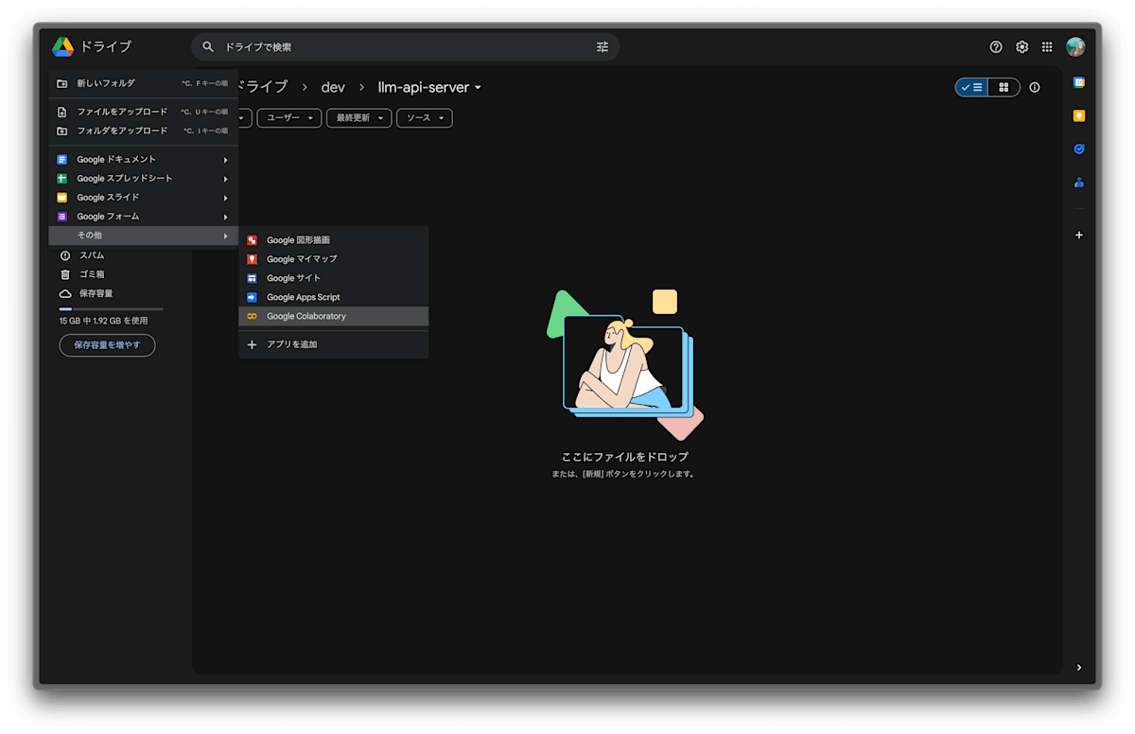Expand Google ドキュメント submenu arrow
The image size is (1135, 734).
[225, 160]
